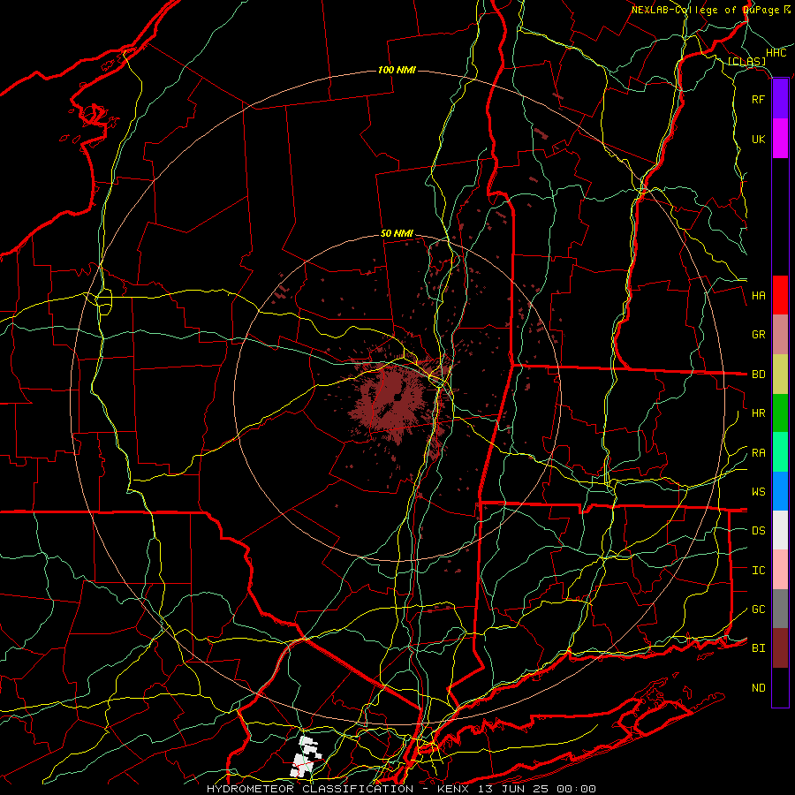Viewport: 795px width, 795px height.
Task: Click the WS blue legend swatch
Action: pos(780,491)
